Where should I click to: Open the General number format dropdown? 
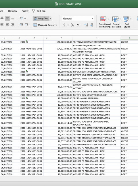tap(78, 19)
